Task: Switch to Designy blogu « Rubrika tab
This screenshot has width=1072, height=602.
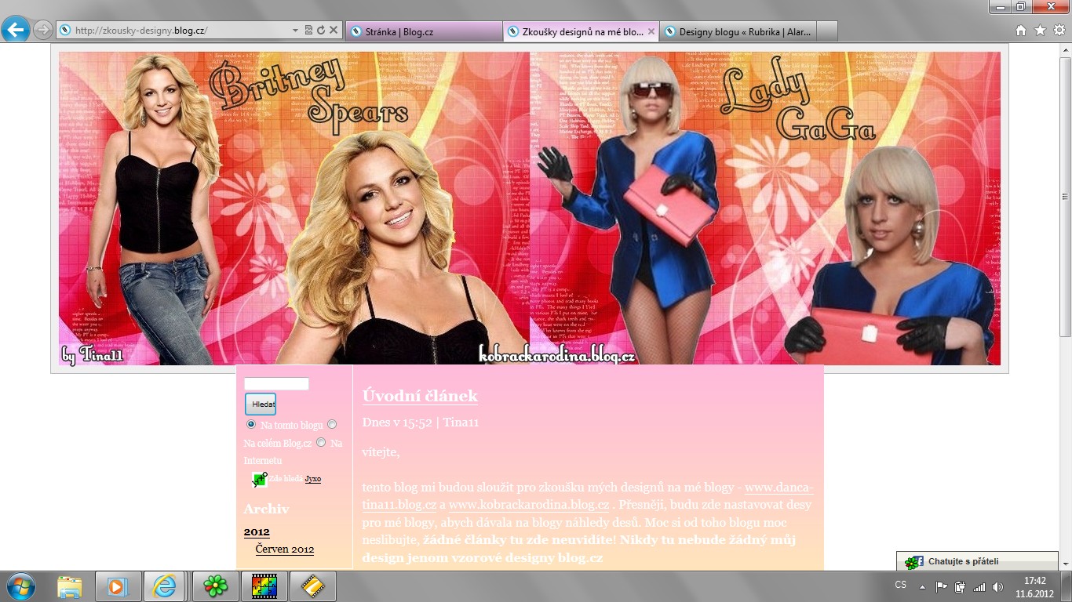Action: pyautogui.click(x=738, y=31)
